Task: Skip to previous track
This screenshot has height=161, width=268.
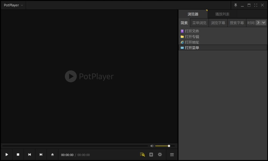Action: (x=29, y=154)
